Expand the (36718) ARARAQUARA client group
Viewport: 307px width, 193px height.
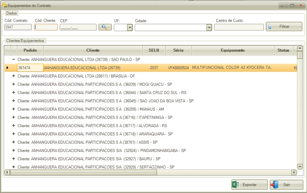pyautogui.click(x=14, y=134)
